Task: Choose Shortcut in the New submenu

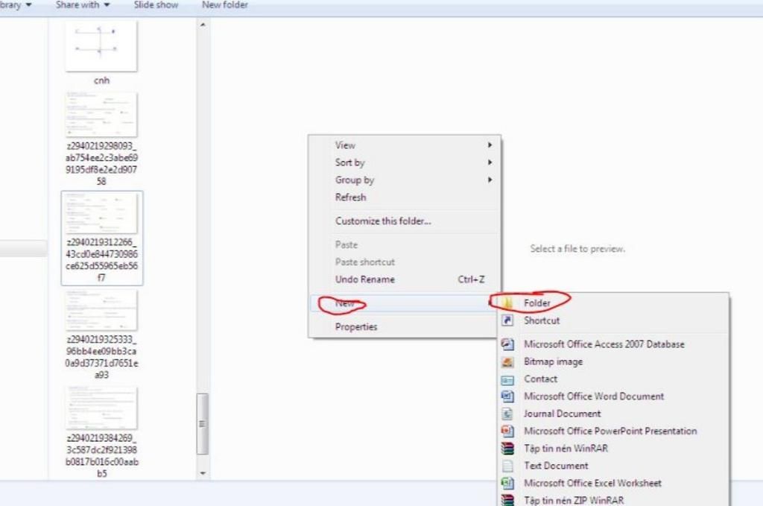Action: click(x=613, y=320)
